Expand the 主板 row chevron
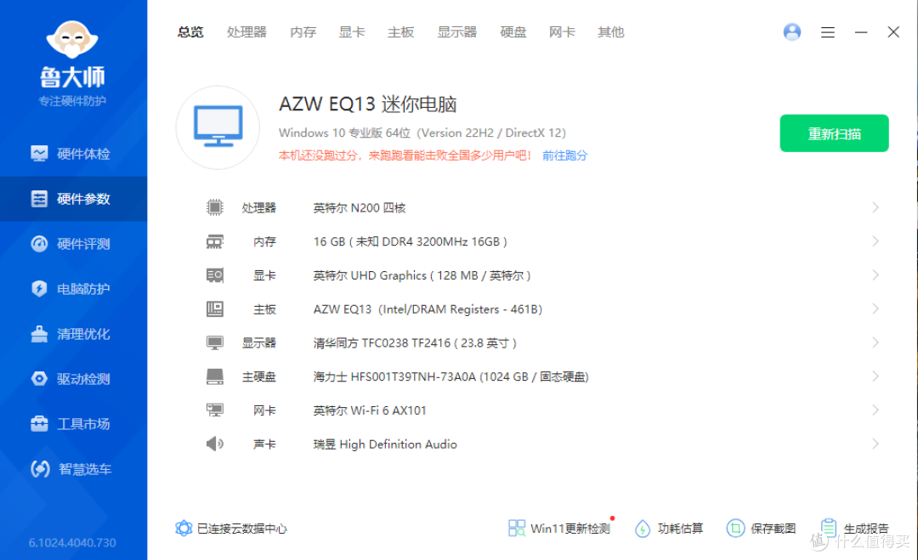 click(875, 309)
